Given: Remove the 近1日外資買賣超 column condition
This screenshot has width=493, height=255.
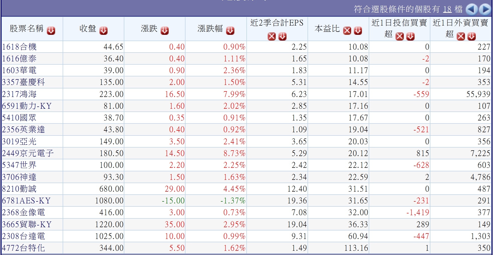Looking at the screenshot, I should 461,37.
